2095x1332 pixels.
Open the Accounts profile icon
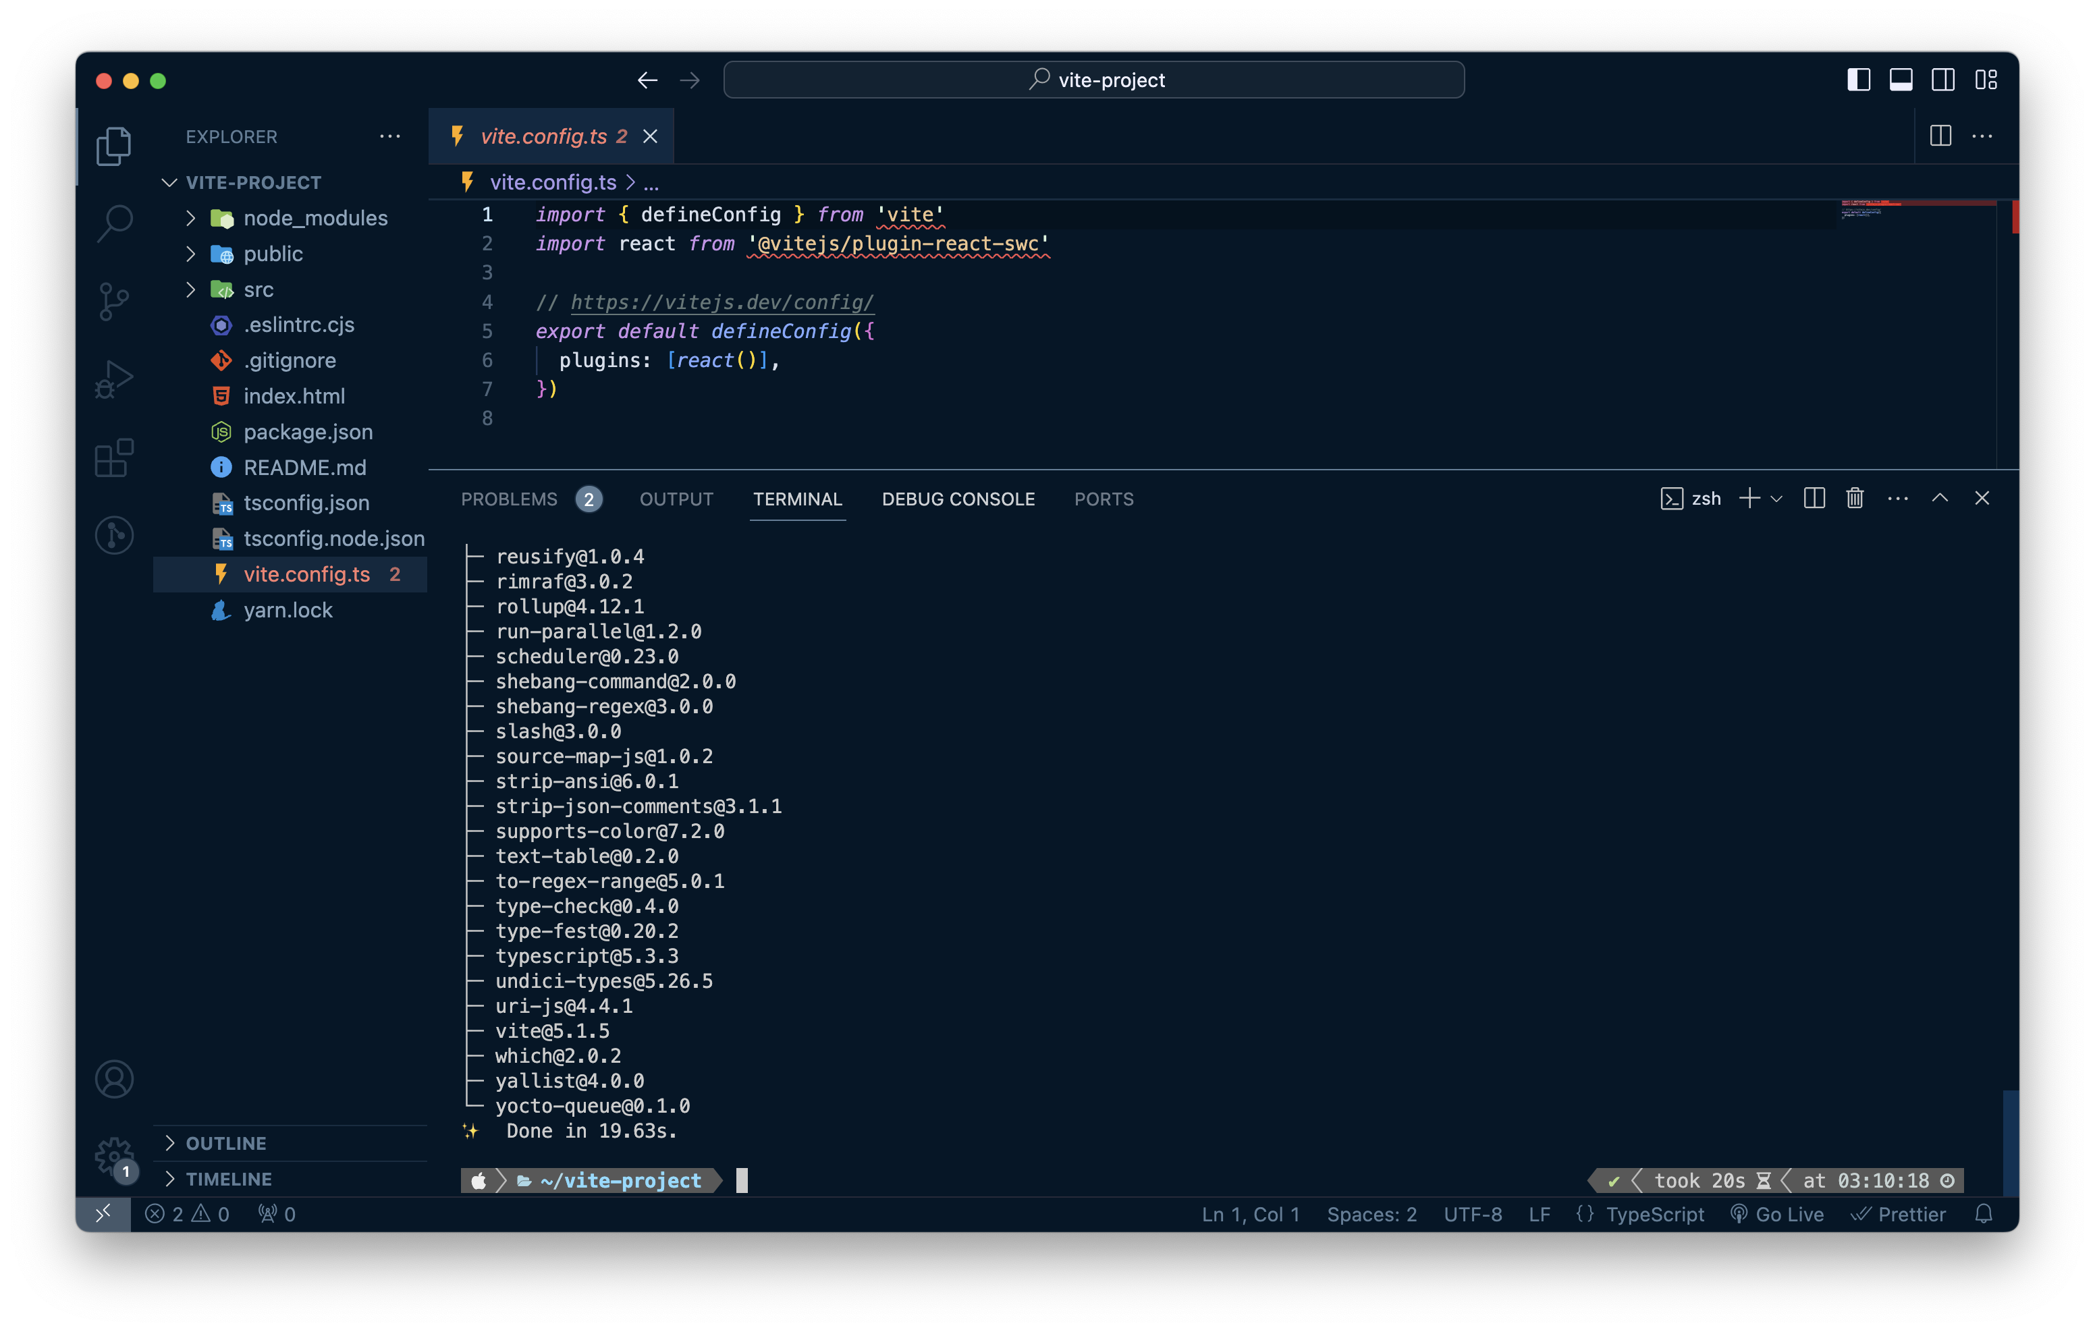click(x=114, y=1079)
